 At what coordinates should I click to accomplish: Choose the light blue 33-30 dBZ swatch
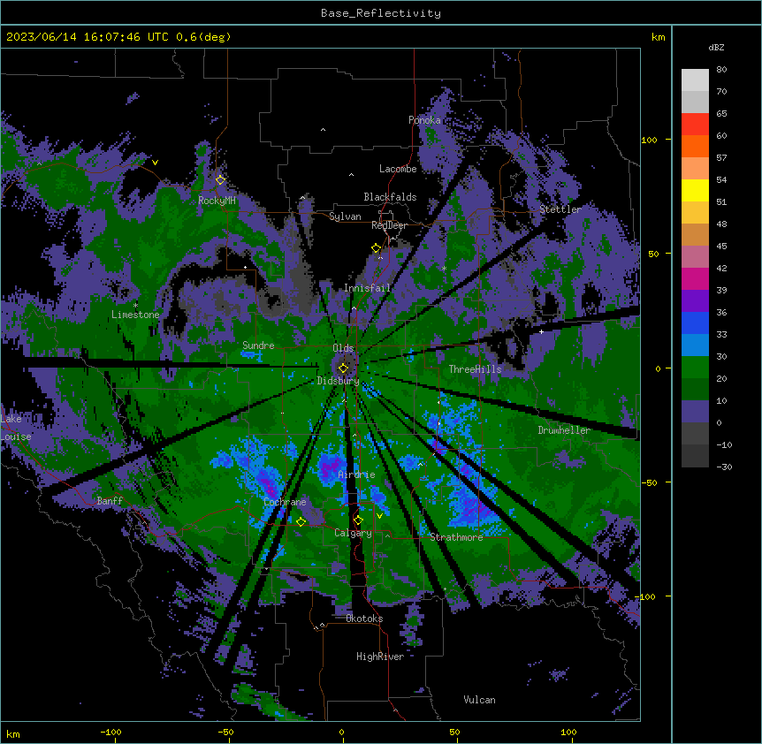coord(695,345)
